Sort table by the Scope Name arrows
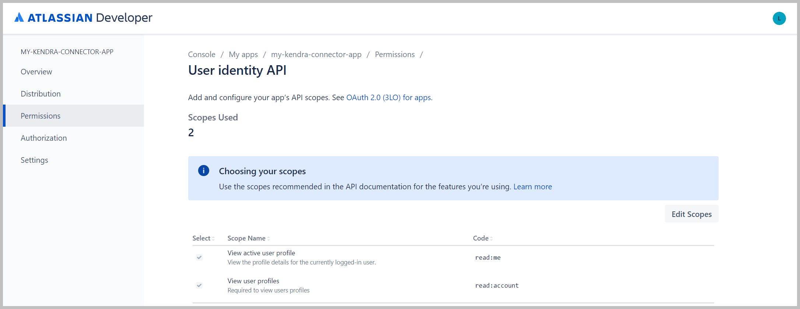The width and height of the screenshot is (800, 309). tap(269, 239)
